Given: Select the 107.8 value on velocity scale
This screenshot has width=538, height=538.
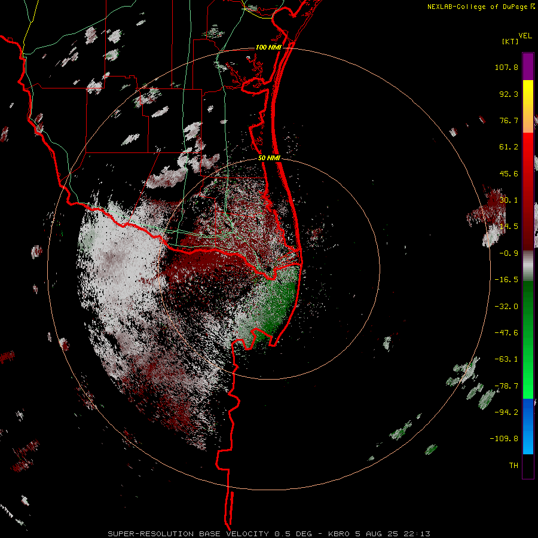Looking at the screenshot, I should (x=506, y=67).
